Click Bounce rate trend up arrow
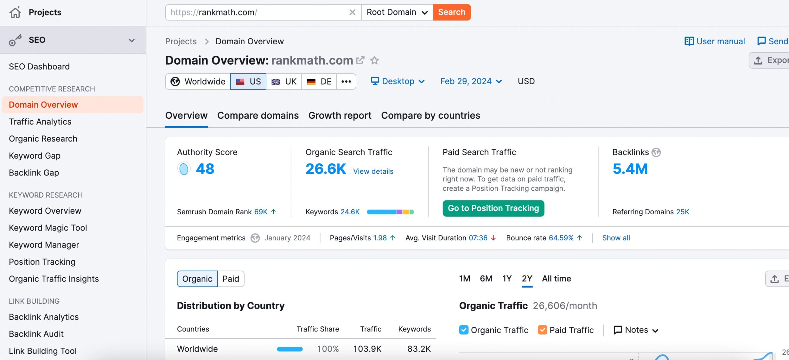The image size is (789, 360). (x=579, y=238)
